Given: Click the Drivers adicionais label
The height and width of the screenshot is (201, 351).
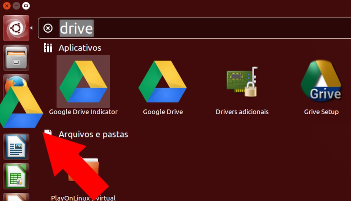Looking at the screenshot, I should 242,112.
